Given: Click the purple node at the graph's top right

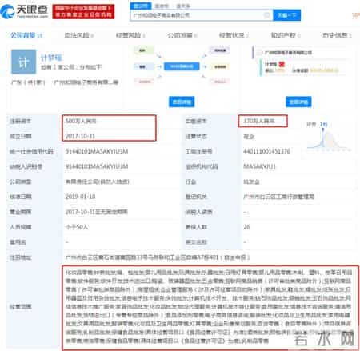Looking at the screenshot, I should [220, 50].
